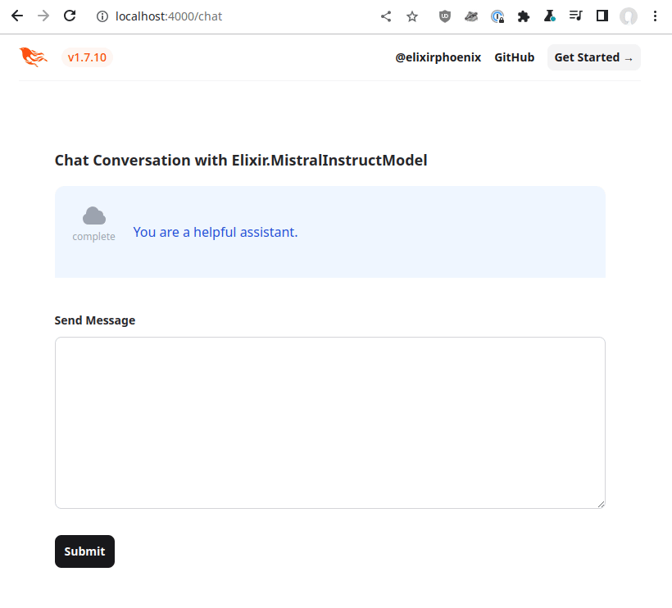Reload the chat page
Image resolution: width=672 pixels, height=608 pixels.
[70, 16]
